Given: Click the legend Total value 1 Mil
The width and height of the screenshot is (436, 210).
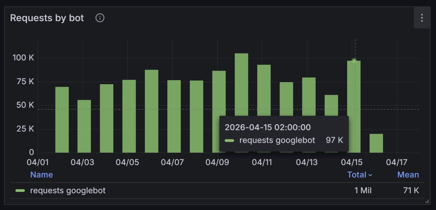Looking at the screenshot, I should pos(363,191).
